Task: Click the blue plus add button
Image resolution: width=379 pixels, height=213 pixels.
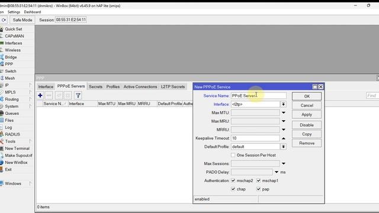Action: click(x=40, y=95)
